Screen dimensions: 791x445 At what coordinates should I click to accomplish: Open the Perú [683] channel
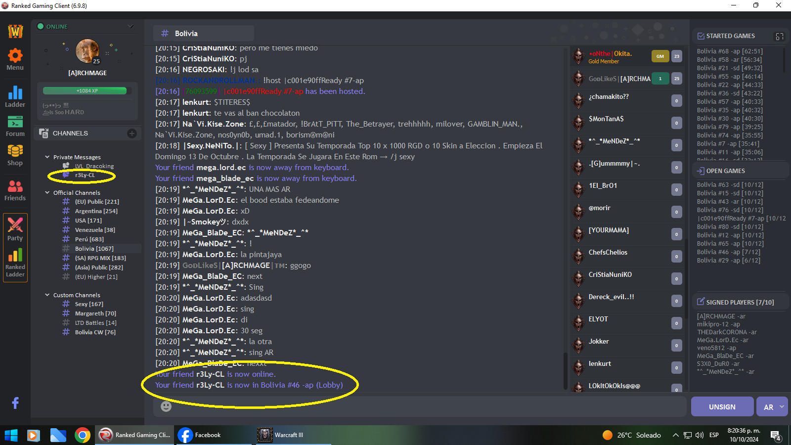89,239
